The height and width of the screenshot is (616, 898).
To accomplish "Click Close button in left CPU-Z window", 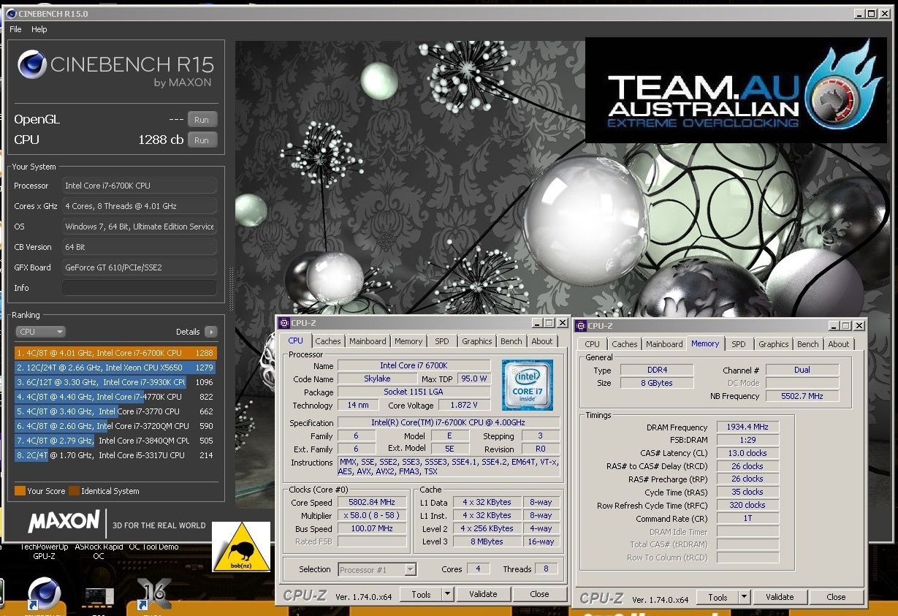I will coord(539,595).
